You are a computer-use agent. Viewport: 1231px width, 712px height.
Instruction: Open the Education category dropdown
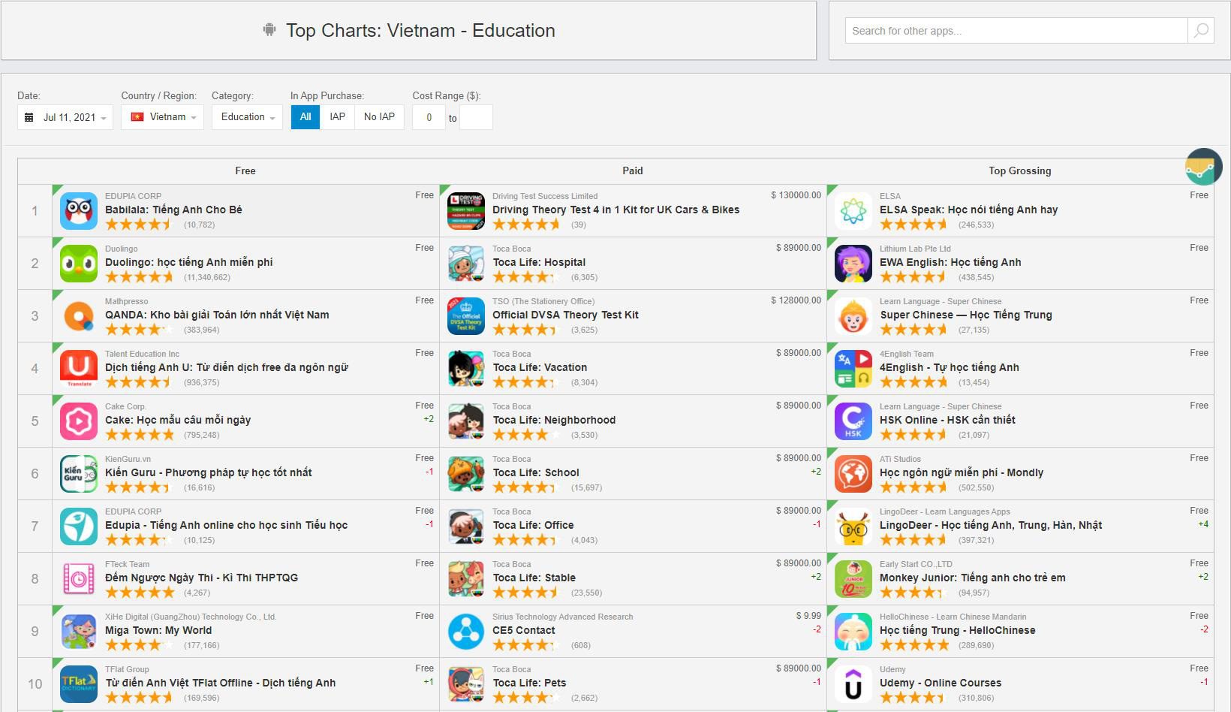[248, 117]
